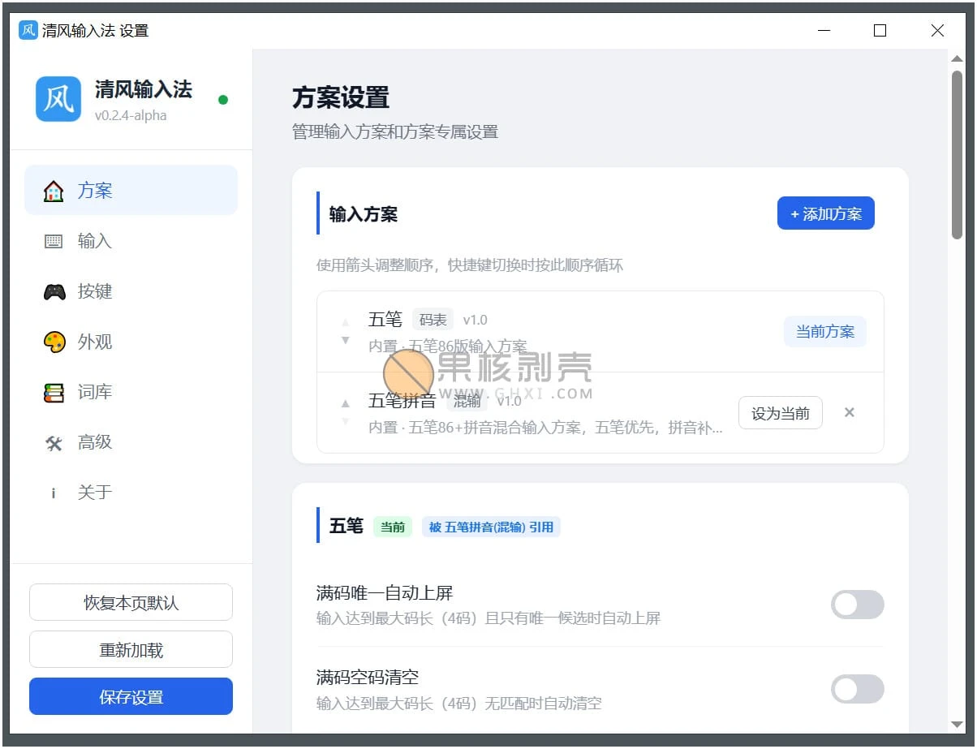The image size is (977, 749).
Task: Click the 满码唯一自动上屏 label
Action: tap(385, 593)
